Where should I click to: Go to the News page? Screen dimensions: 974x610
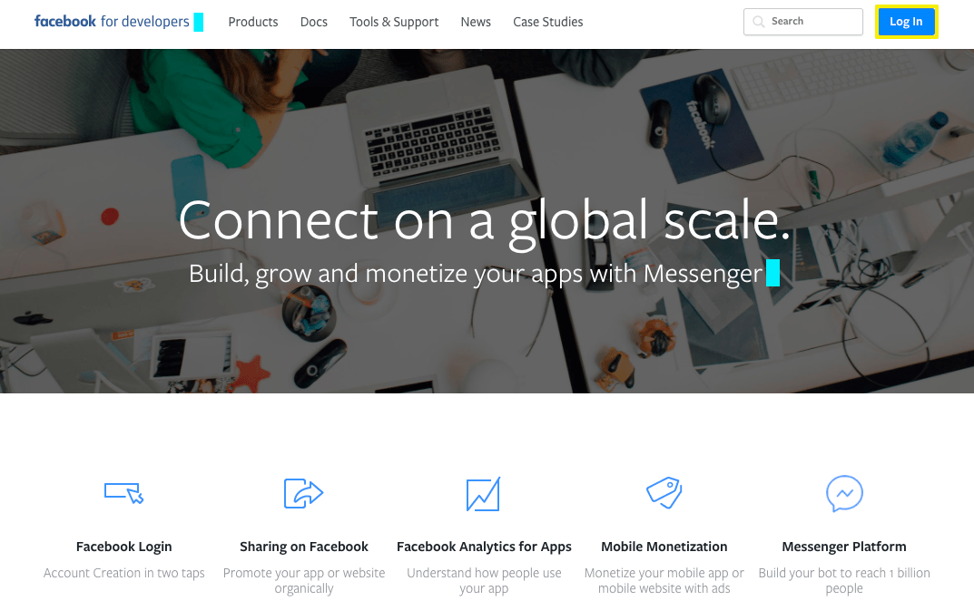tap(476, 22)
